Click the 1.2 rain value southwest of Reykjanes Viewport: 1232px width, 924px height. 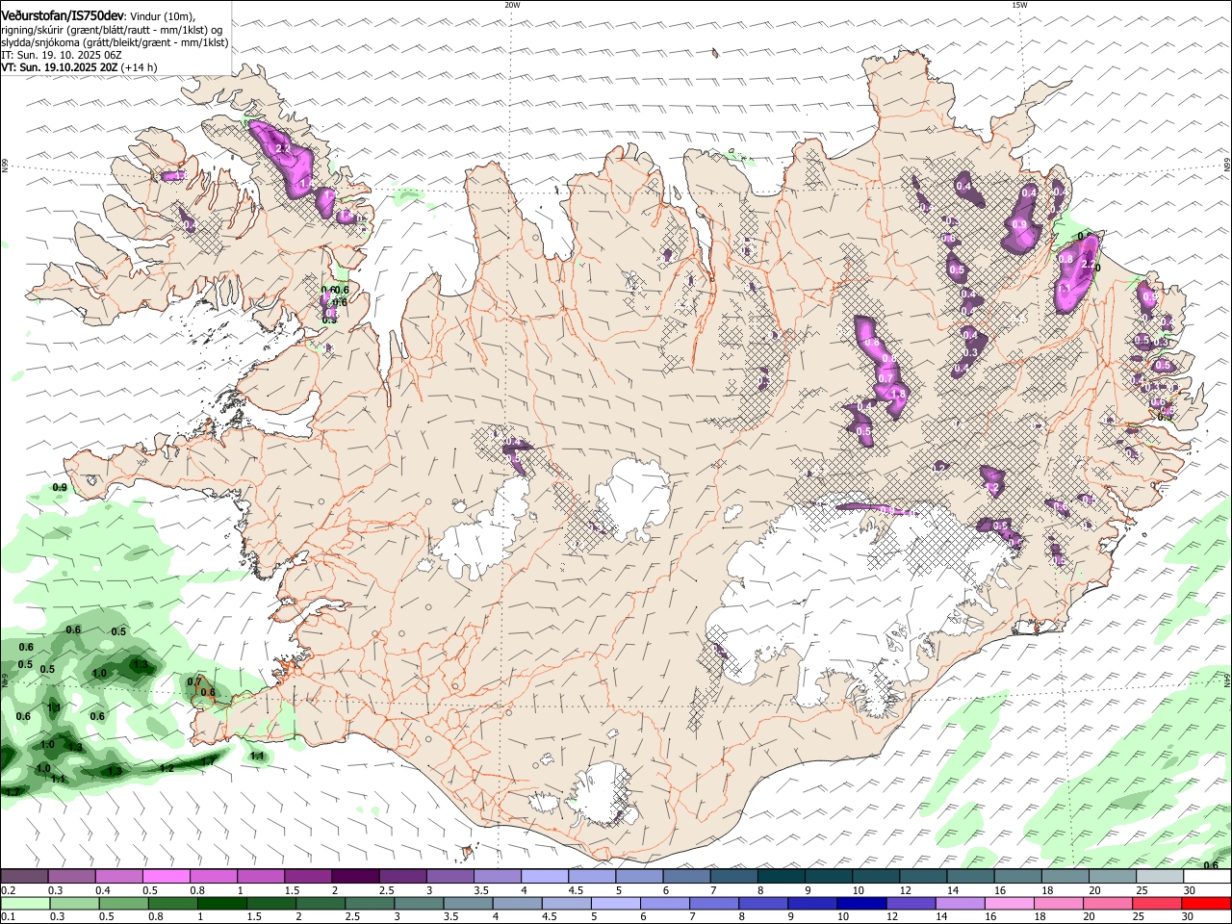point(167,768)
